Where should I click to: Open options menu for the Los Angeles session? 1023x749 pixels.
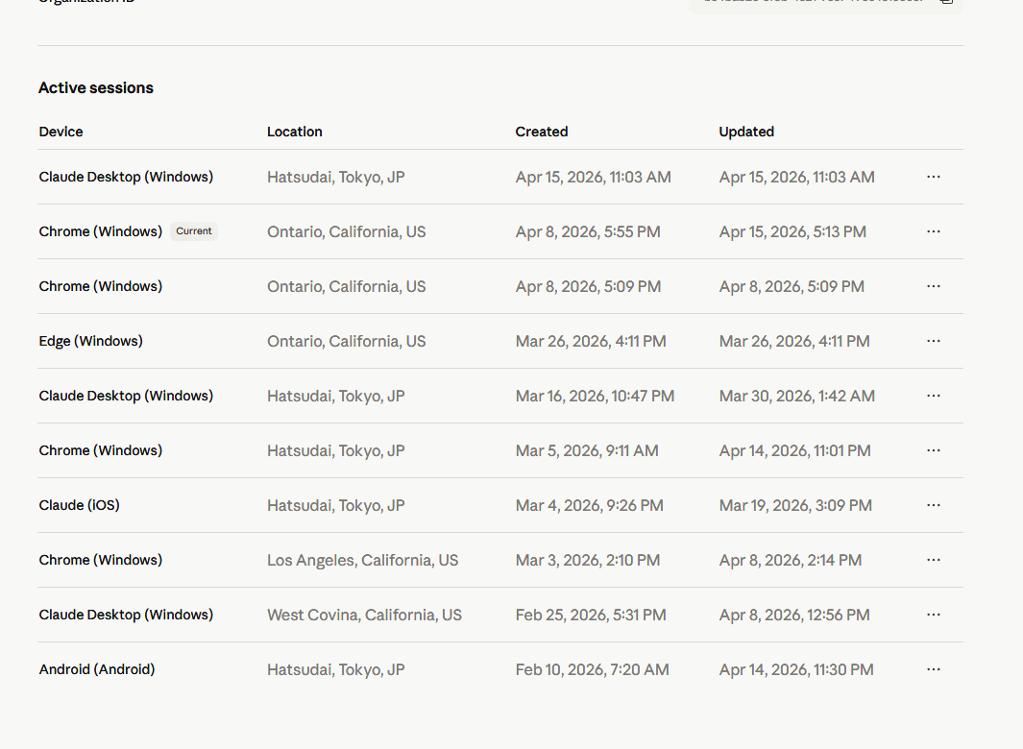click(934, 561)
